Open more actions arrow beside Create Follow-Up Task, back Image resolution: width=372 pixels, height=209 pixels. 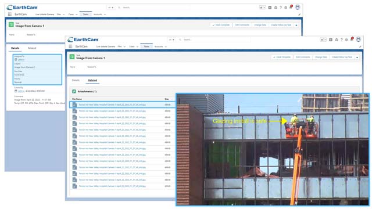(296, 25)
